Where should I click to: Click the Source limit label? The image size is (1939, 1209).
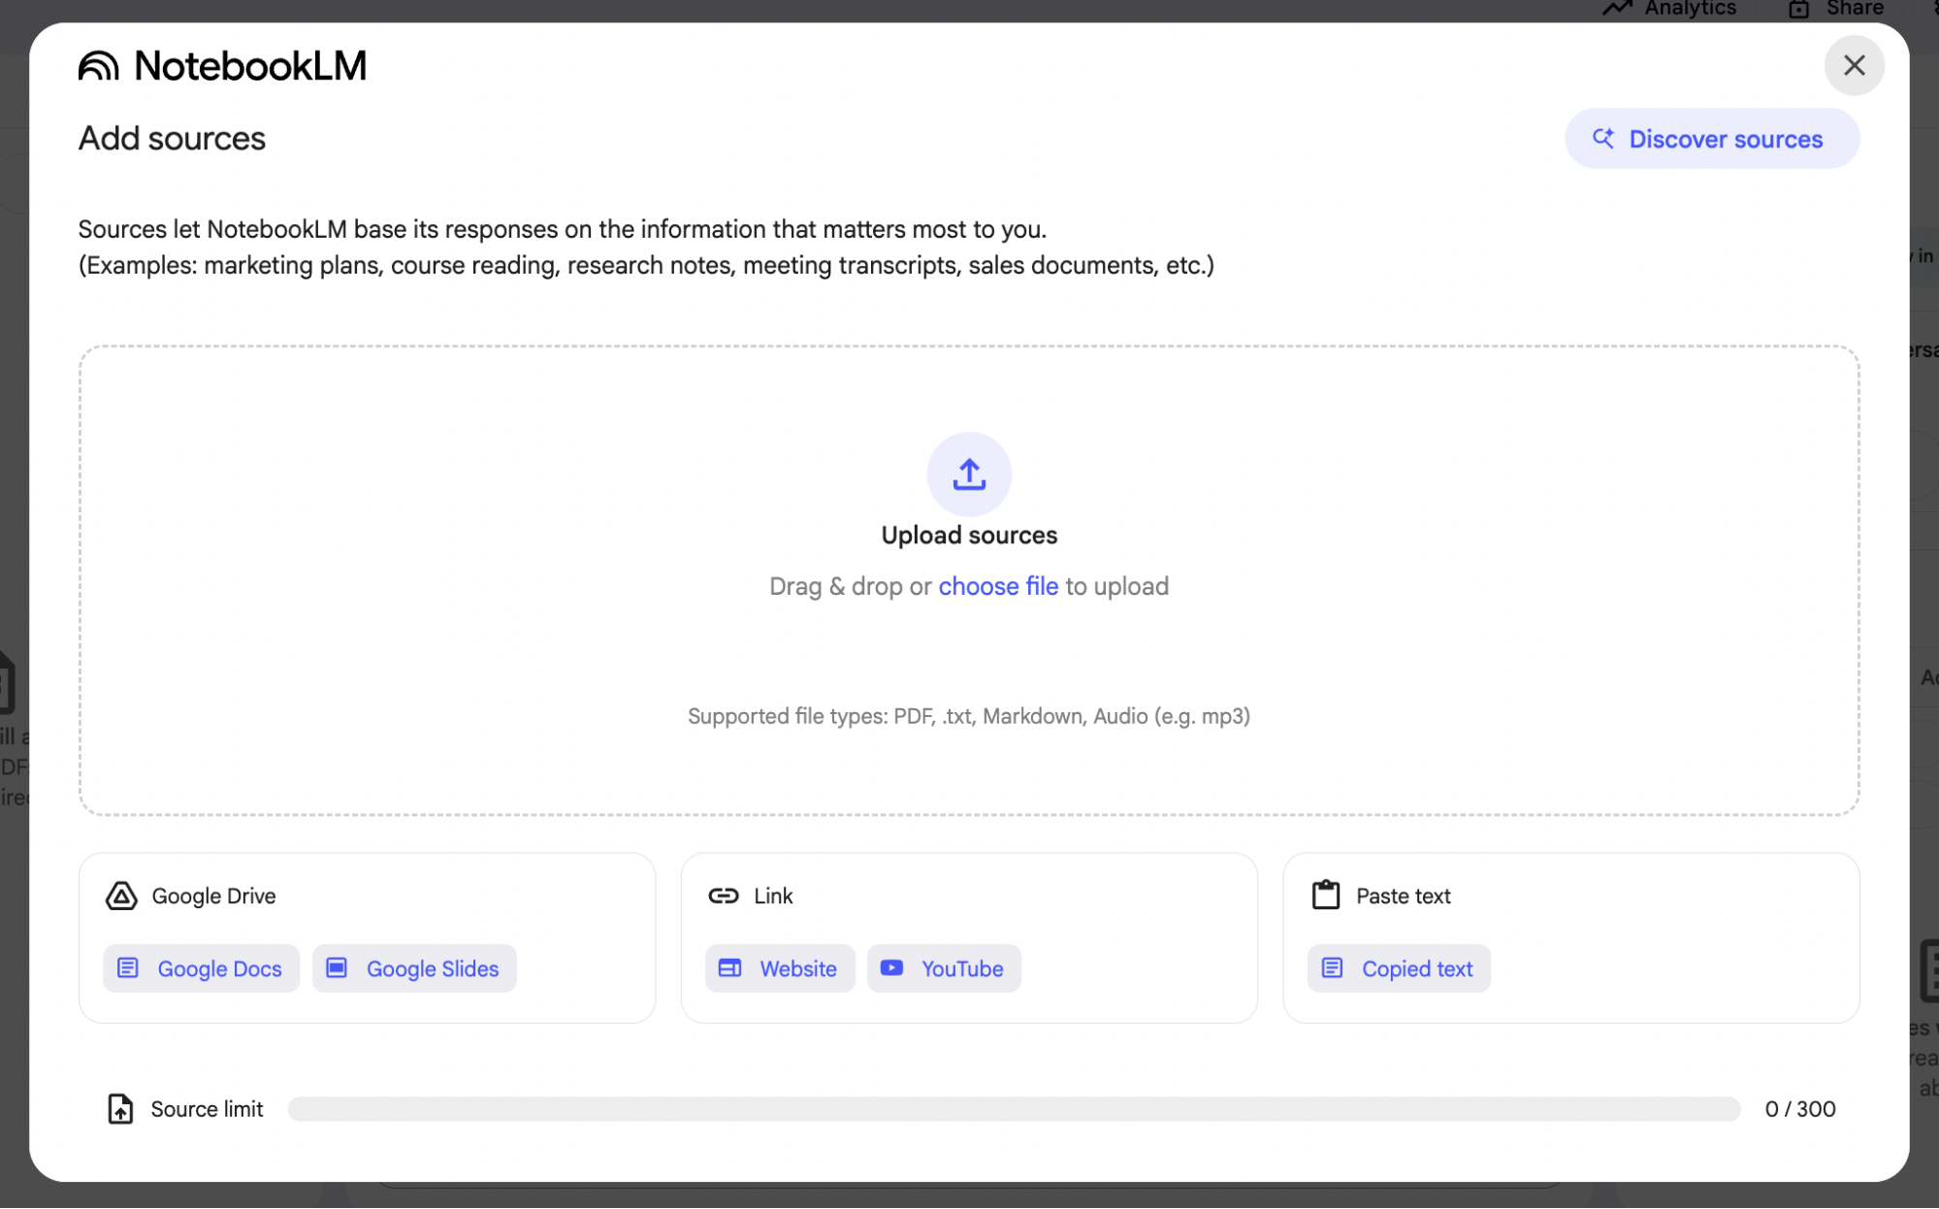coord(207,1108)
